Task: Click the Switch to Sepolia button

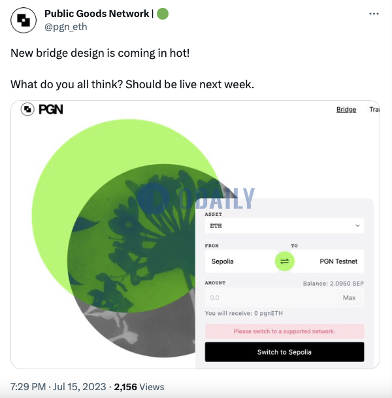Action: (x=284, y=352)
